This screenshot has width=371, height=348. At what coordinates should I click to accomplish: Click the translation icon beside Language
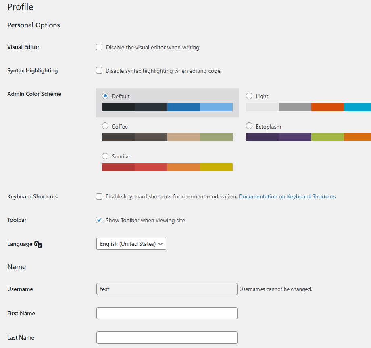tap(38, 244)
